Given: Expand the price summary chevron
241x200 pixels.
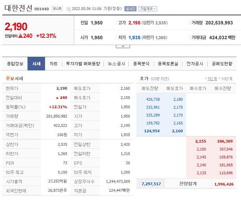Looking at the screenshot, I should point(123,46).
